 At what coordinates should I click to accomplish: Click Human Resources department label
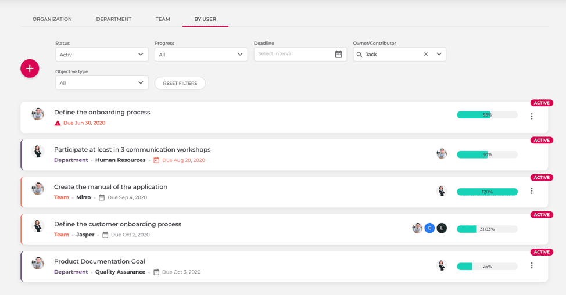120,160
